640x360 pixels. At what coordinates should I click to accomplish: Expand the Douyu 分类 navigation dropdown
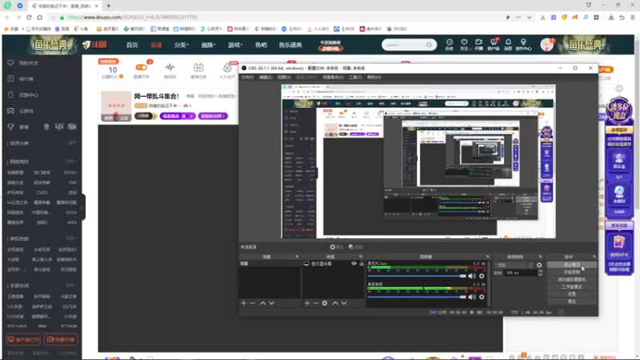(x=182, y=45)
